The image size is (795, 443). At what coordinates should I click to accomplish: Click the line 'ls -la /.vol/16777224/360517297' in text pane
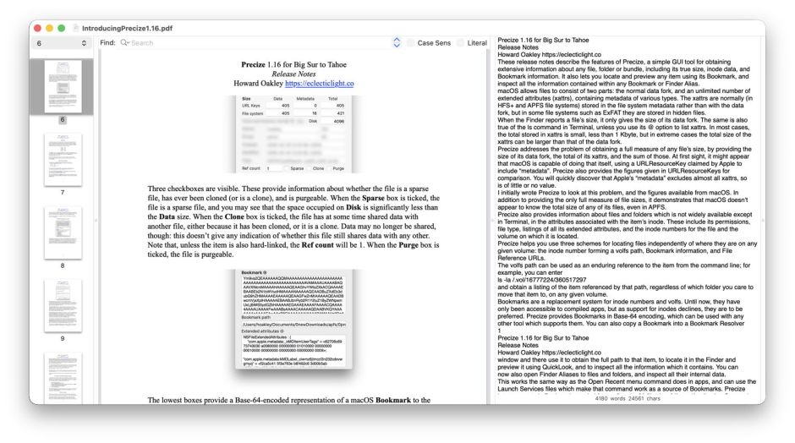(x=541, y=280)
